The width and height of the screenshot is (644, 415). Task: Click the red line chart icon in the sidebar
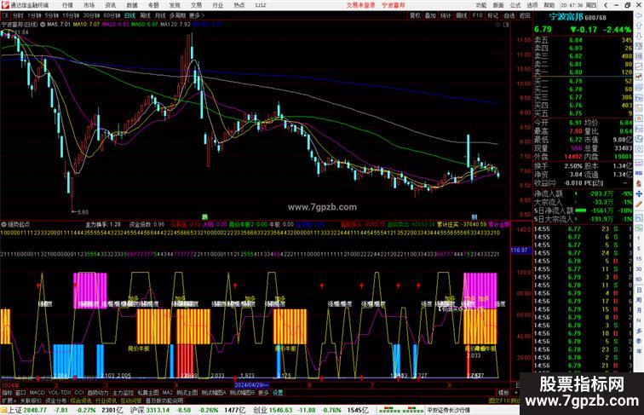tap(639, 66)
